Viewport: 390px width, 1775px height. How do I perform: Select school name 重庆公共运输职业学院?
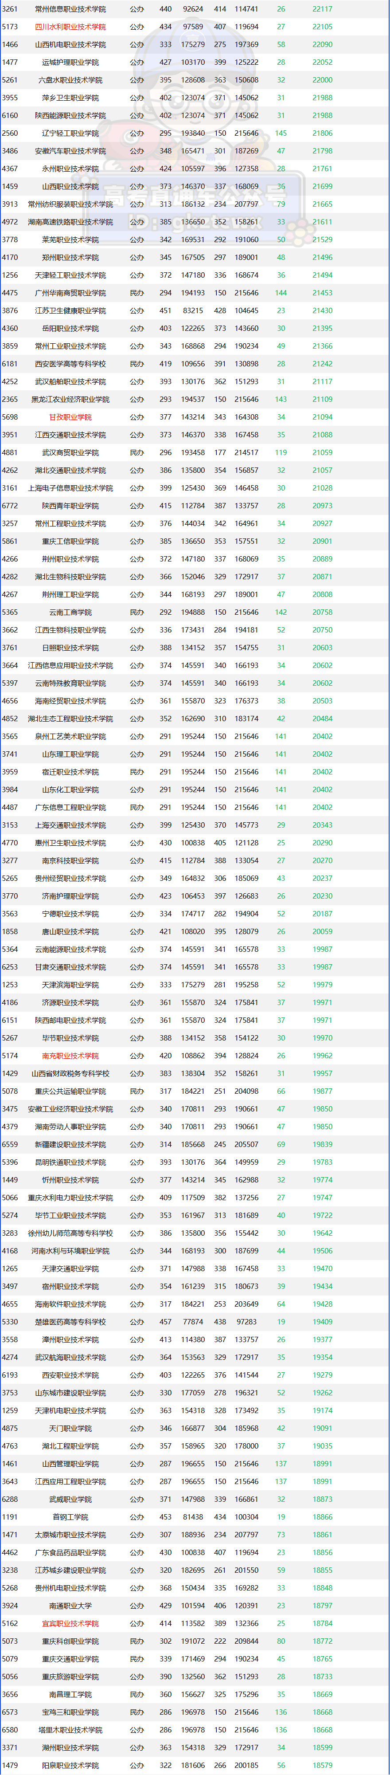pyautogui.click(x=70, y=1092)
